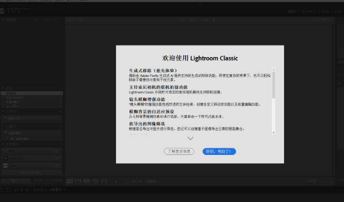Image resolution: width=344 pixels, height=202 pixels.
Task: Click the 支持索尼相机的联机拍摄功能 heading
Action: pos(158,87)
